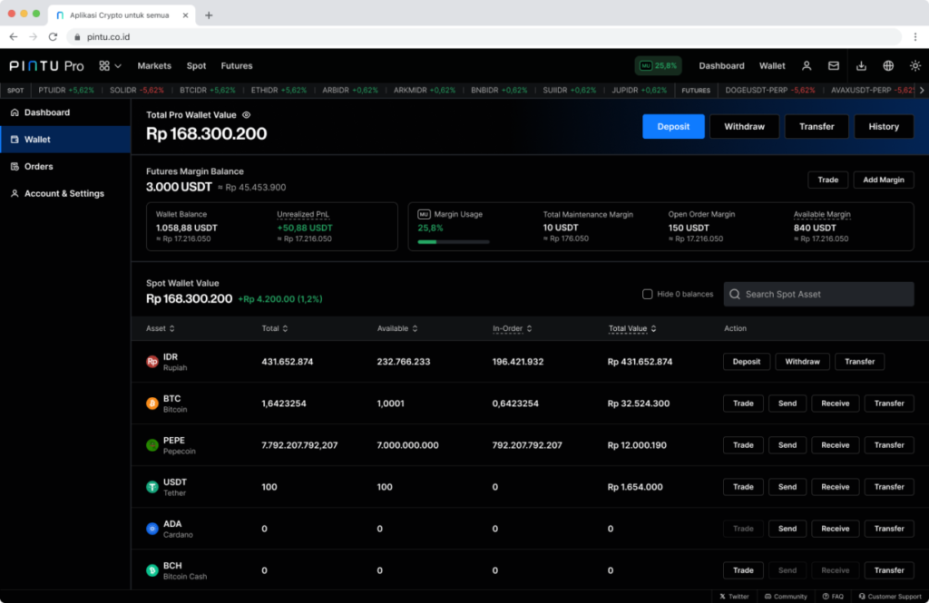Open the apps grid menu
The image size is (929, 603).
pos(110,66)
